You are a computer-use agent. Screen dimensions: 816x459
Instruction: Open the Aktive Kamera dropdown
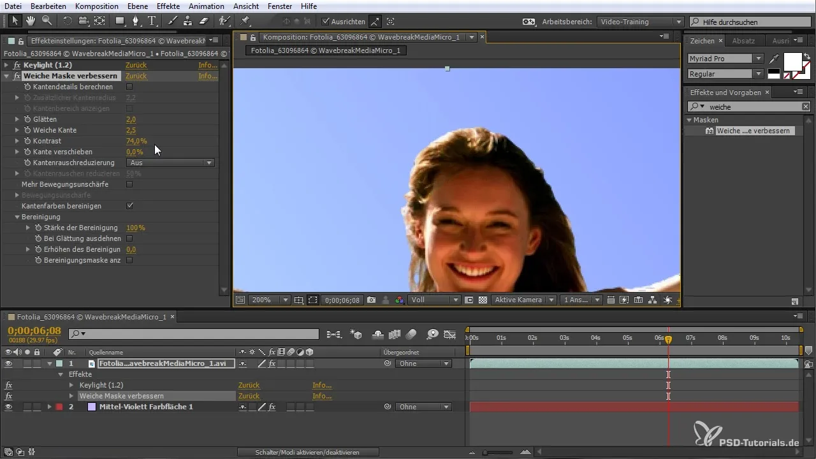[523, 300]
